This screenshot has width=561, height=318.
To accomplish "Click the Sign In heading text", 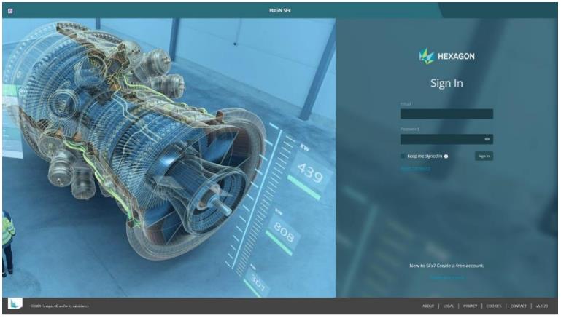I will pyautogui.click(x=446, y=83).
